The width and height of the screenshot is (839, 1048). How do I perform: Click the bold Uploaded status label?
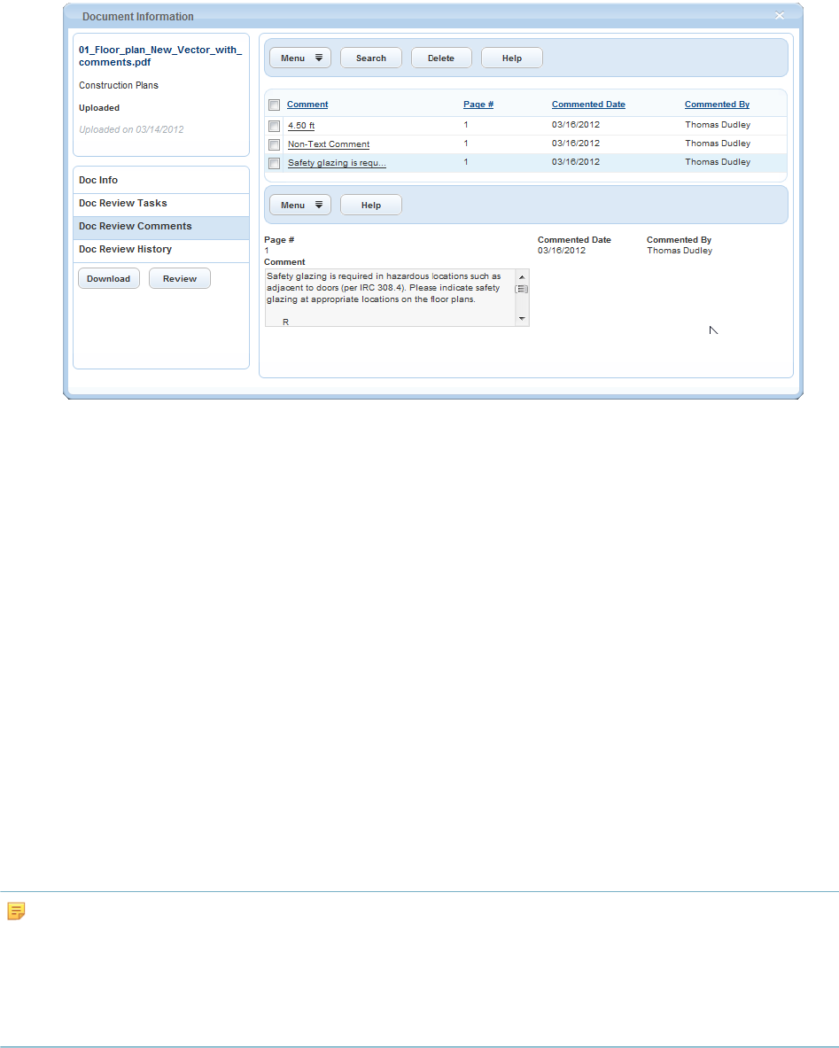tap(99, 107)
